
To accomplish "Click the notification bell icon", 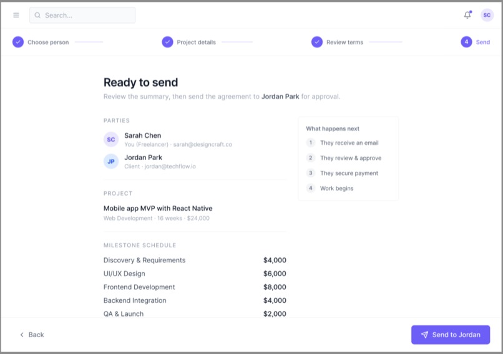I will [467, 15].
